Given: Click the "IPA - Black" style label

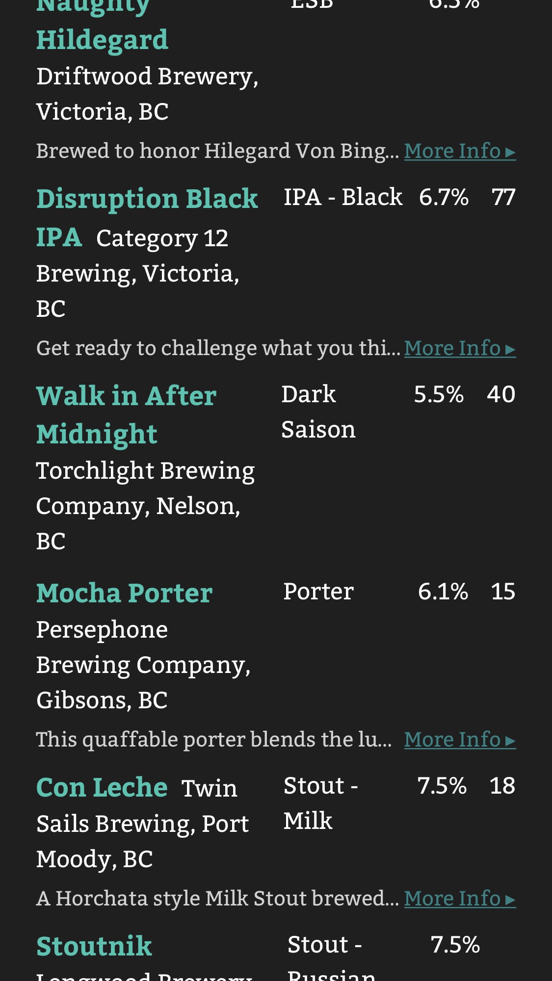Looking at the screenshot, I should [x=342, y=197].
